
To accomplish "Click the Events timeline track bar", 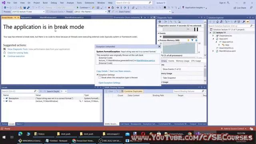I will coord(180,37).
